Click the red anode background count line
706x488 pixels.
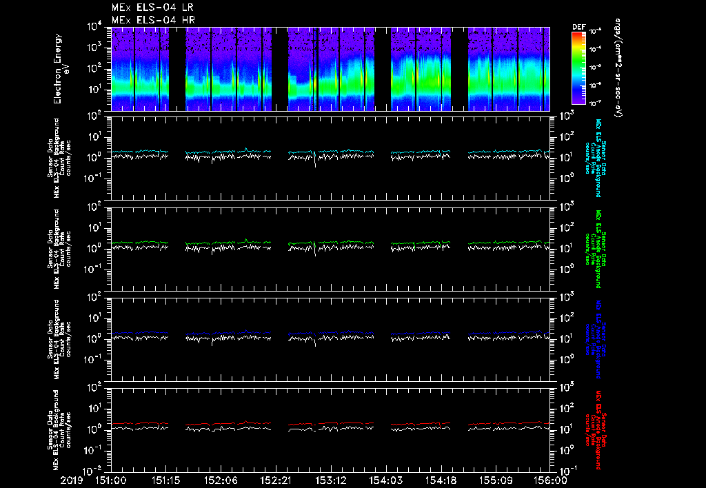point(330,424)
